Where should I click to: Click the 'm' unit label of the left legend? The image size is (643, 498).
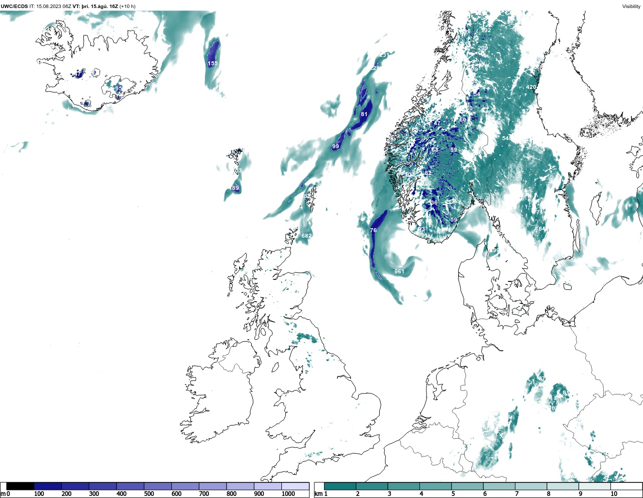3,494
